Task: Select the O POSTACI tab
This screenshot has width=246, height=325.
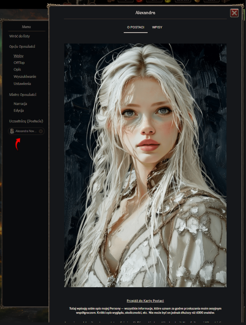Action: [x=135, y=28]
